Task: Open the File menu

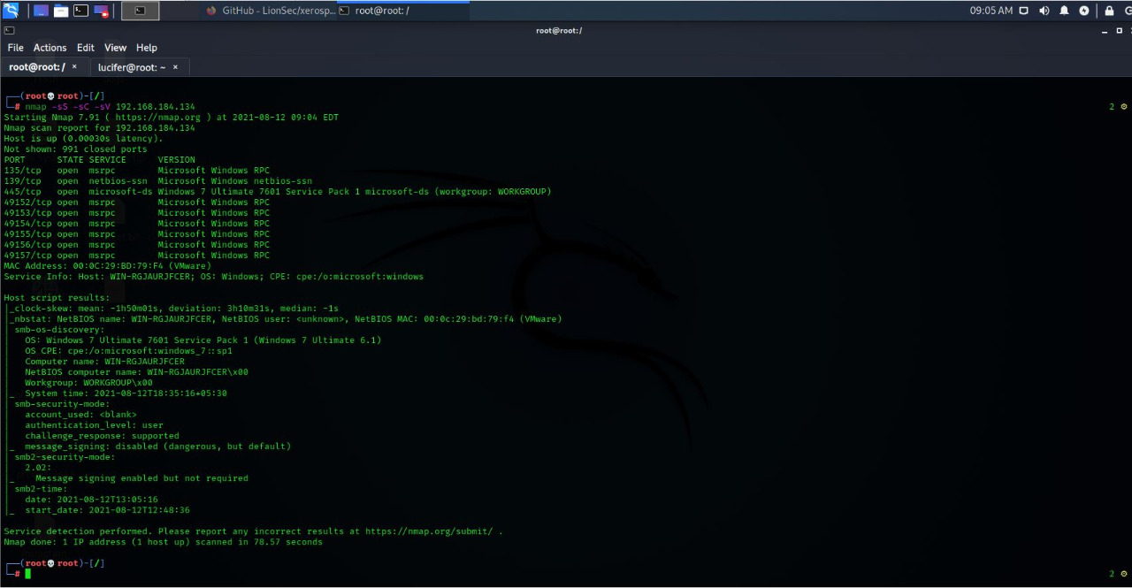Action: [x=15, y=48]
